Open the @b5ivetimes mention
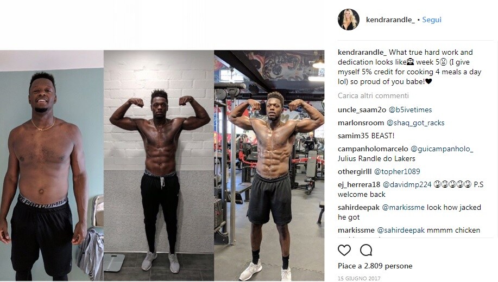The width and height of the screenshot is (498, 282). point(411,110)
